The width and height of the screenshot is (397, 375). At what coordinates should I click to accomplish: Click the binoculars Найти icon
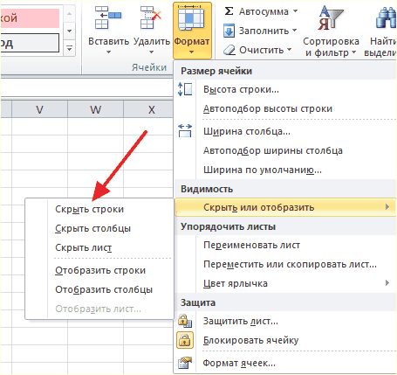[386, 18]
